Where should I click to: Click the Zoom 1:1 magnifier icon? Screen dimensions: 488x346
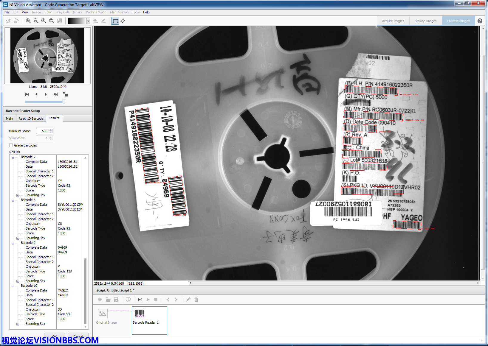pyautogui.click(x=44, y=21)
